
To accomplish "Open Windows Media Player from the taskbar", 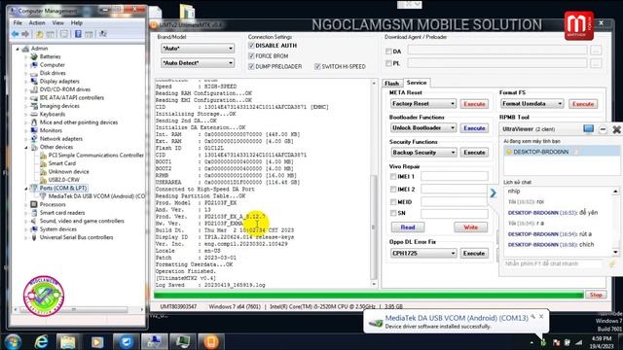I will coord(97,341).
